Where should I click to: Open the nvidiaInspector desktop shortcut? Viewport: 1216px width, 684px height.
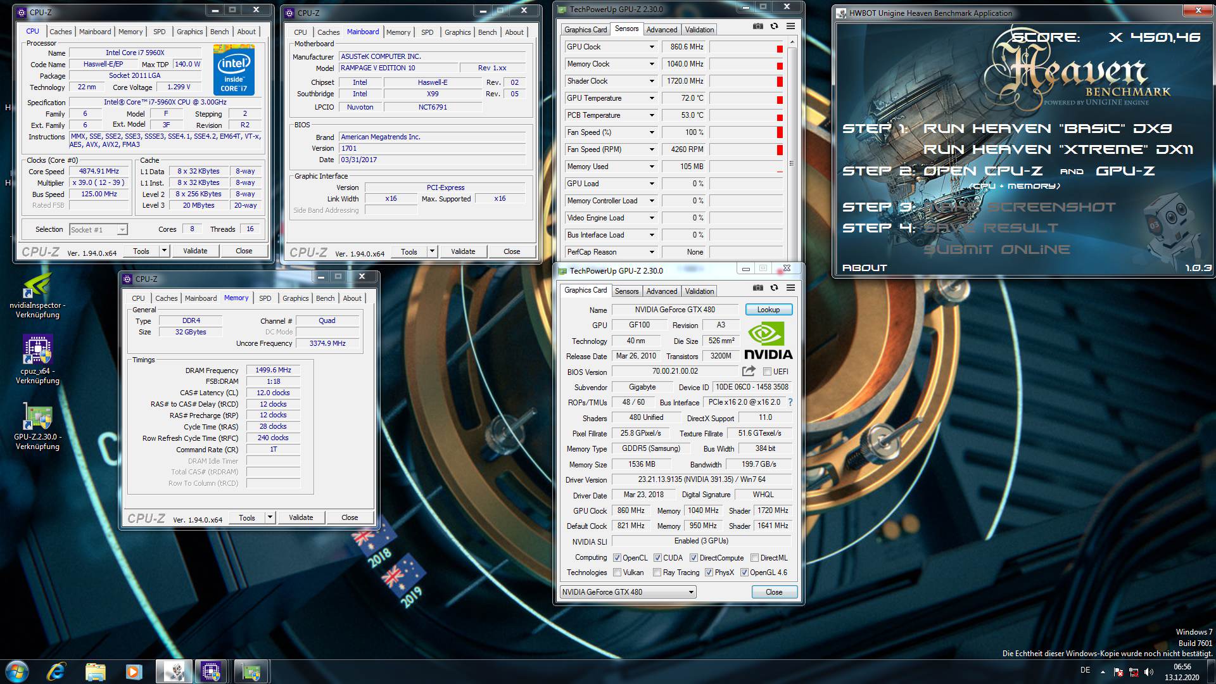tap(37, 296)
